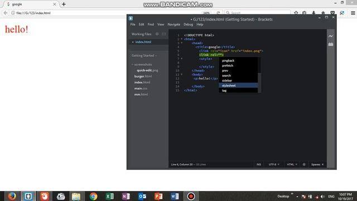Open the Edit menu in Brackets
Image resolution: width=357 pixels, height=201 pixels.
[x=141, y=25]
